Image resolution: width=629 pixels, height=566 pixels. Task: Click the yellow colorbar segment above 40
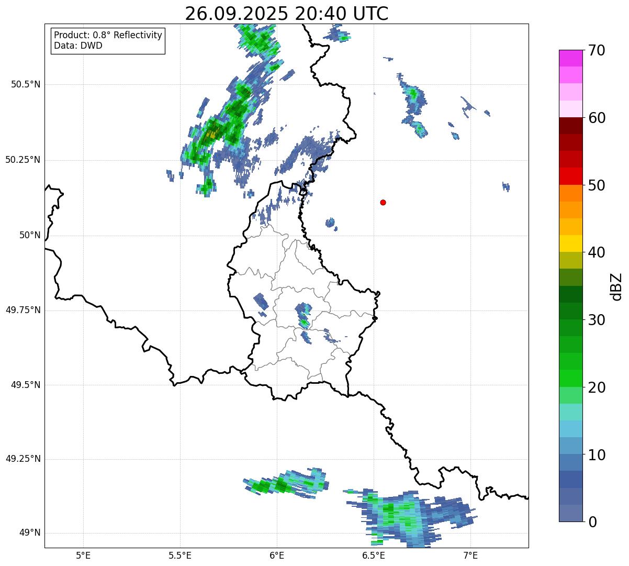[x=570, y=243]
